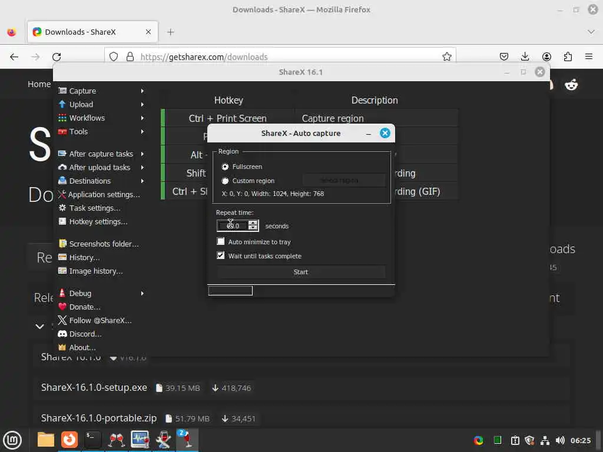Select Custom region radio button
Screen dimensions: 603x452
click(225, 181)
